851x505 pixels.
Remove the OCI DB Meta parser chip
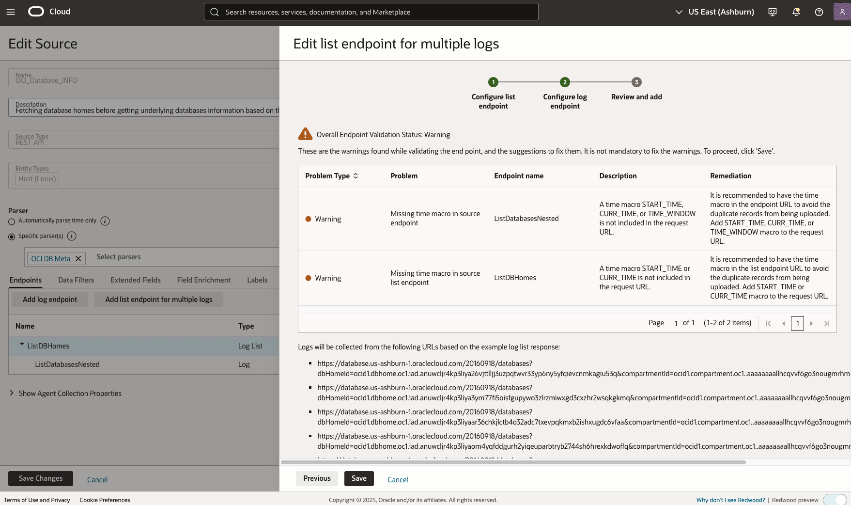pos(78,258)
